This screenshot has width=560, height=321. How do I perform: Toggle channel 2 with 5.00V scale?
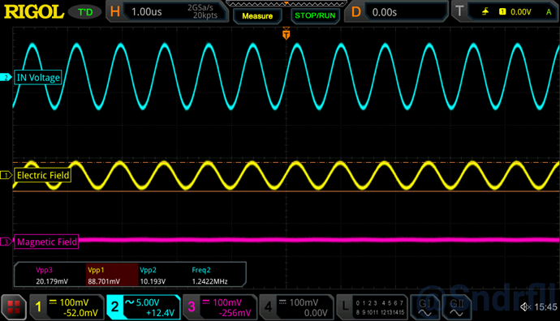point(143,307)
